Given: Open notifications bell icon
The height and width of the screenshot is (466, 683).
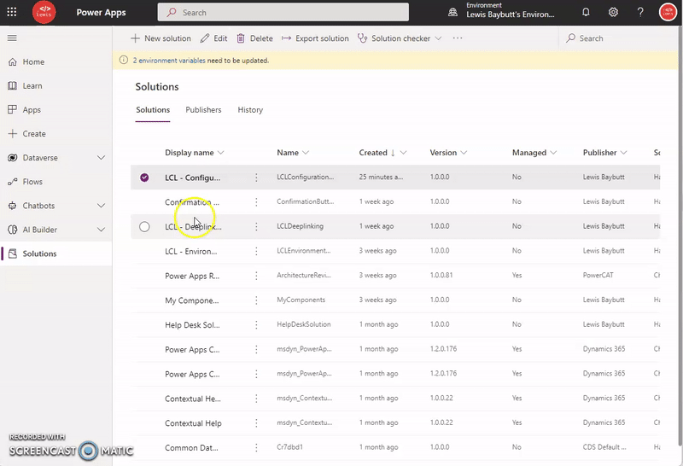Looking at the screenshot, I should (586, 12).
